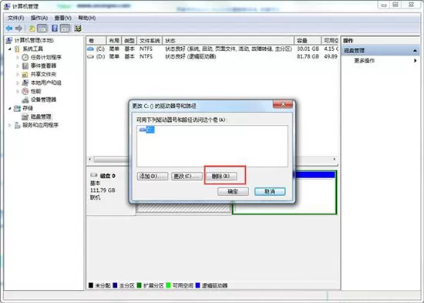This screenshot has width=424, height=303.
Task: Sort by the 状态 column header
Action: point(228,41)
